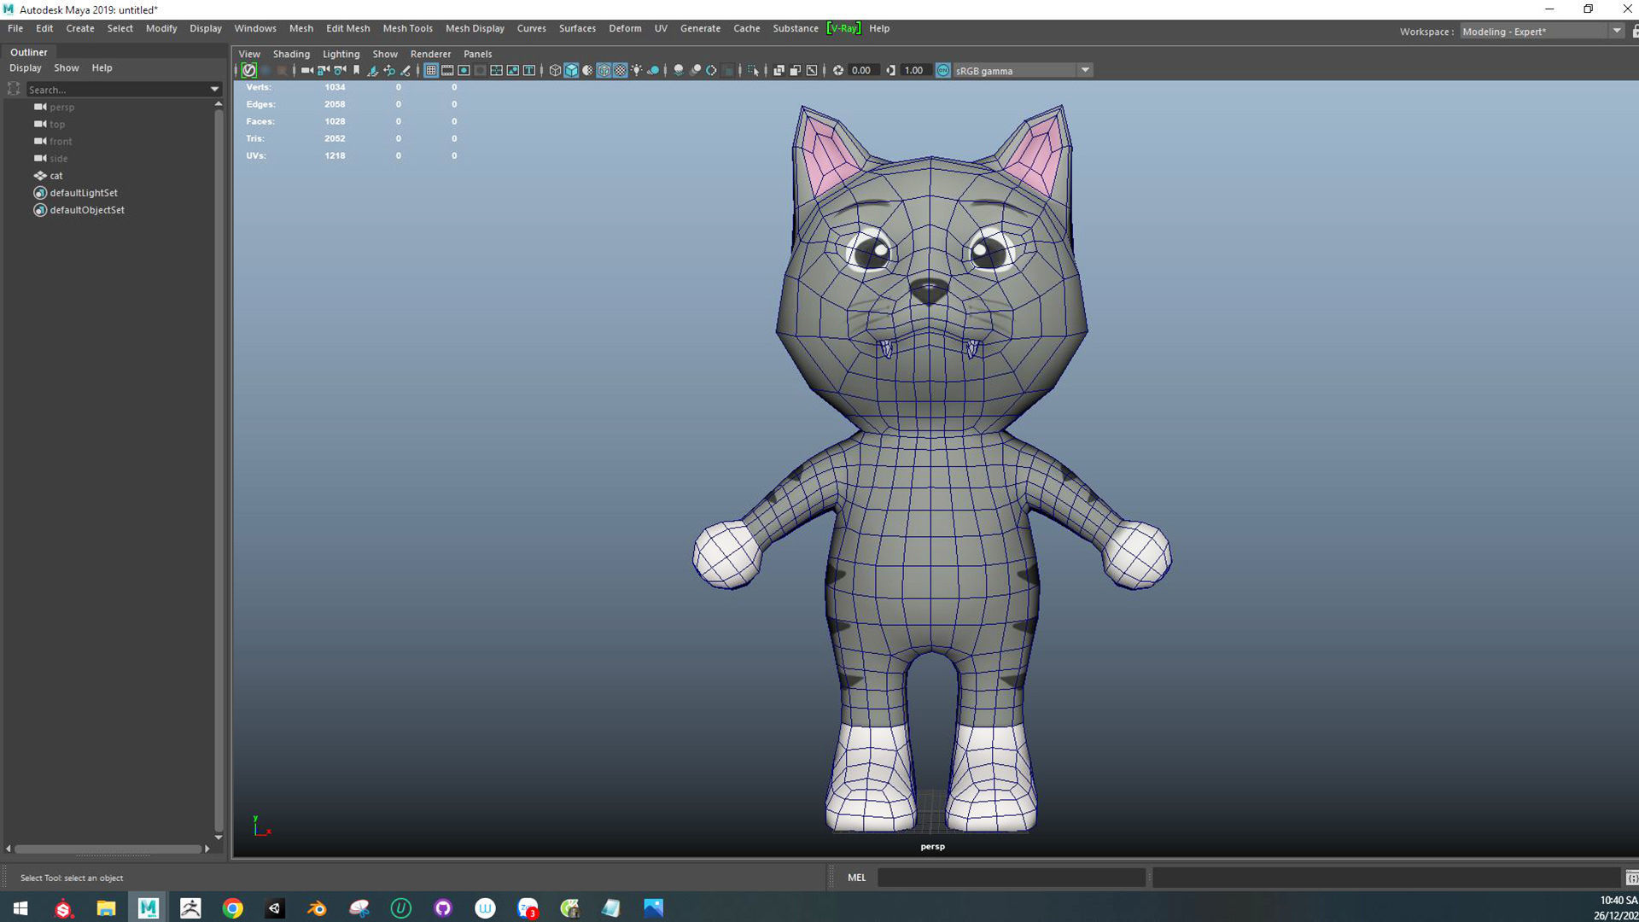The width and height of the screenshot is (1639, 922).
Task: Click the Smooth Shade All cube icon
Action: [571, 70]
